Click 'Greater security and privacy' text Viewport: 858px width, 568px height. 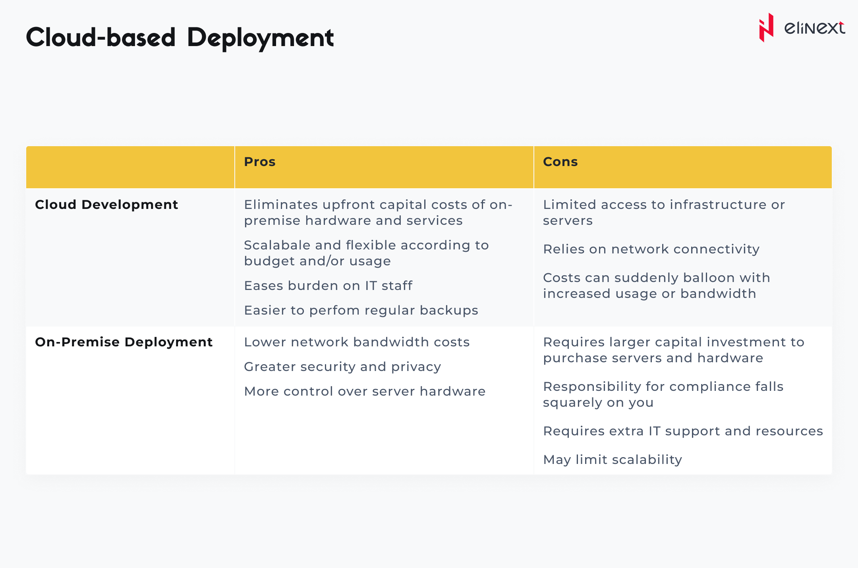[x=342, y=367]
